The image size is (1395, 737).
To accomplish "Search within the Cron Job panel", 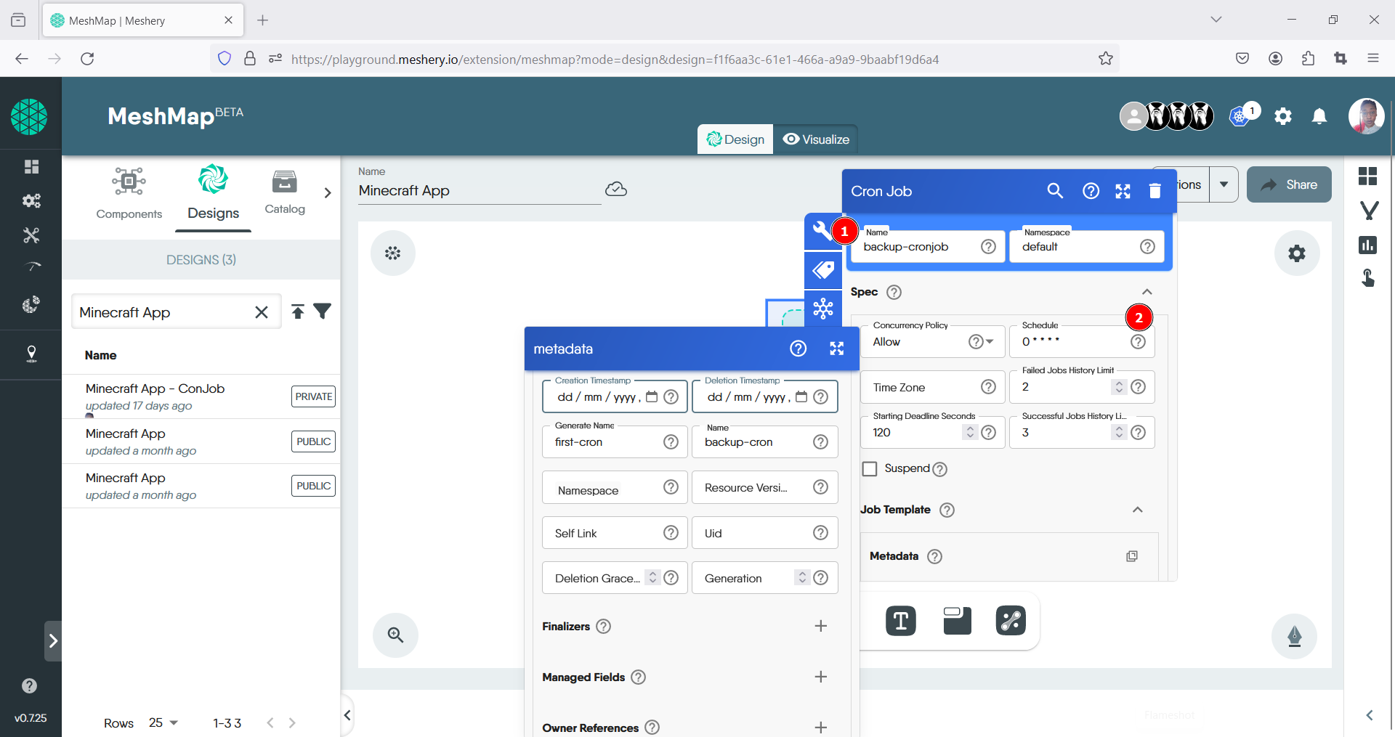I will click(x=1055, y=191).
